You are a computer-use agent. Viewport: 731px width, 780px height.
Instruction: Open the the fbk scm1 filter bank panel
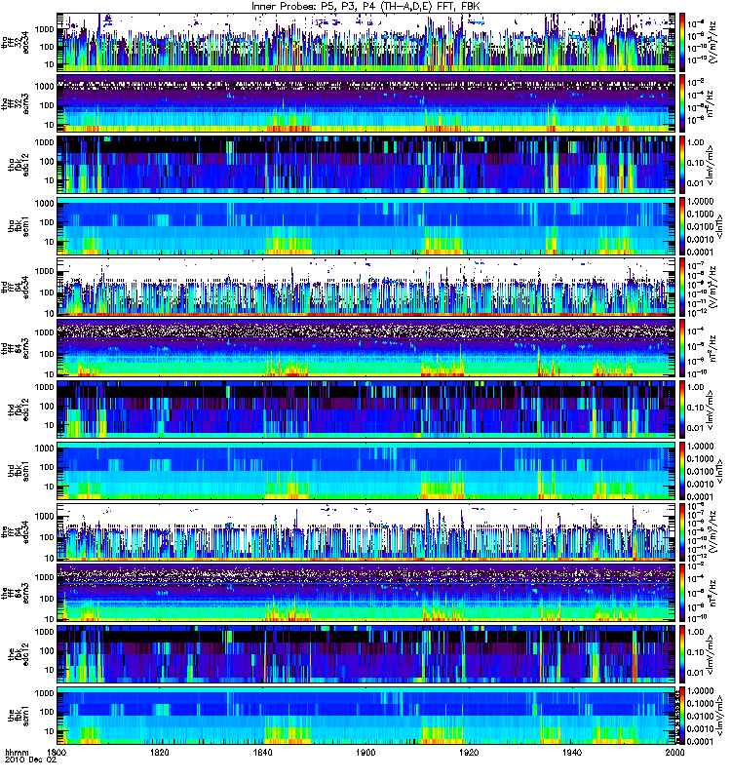click(x=366, y=715)
